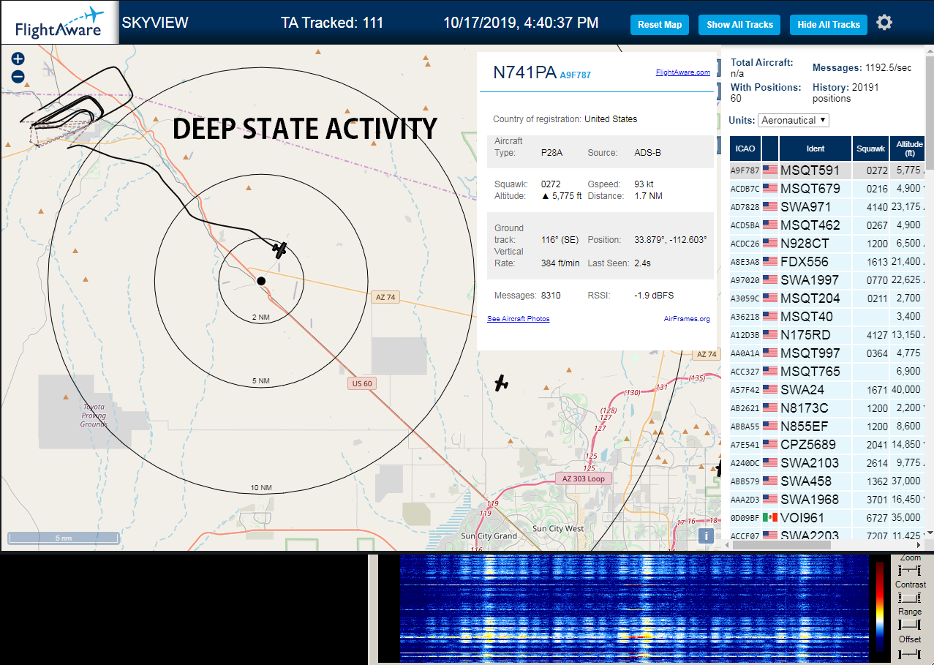This screenshot has height=665, width=934.
Task: Open the map info 'i' icon
Action: [x=706, y=536]
